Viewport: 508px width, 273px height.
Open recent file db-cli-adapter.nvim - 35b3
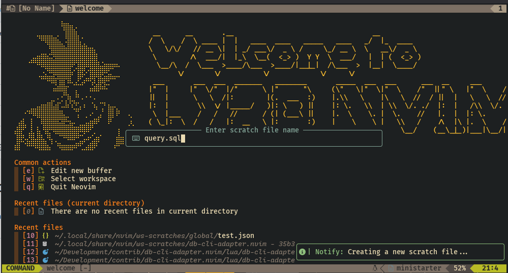174,244
